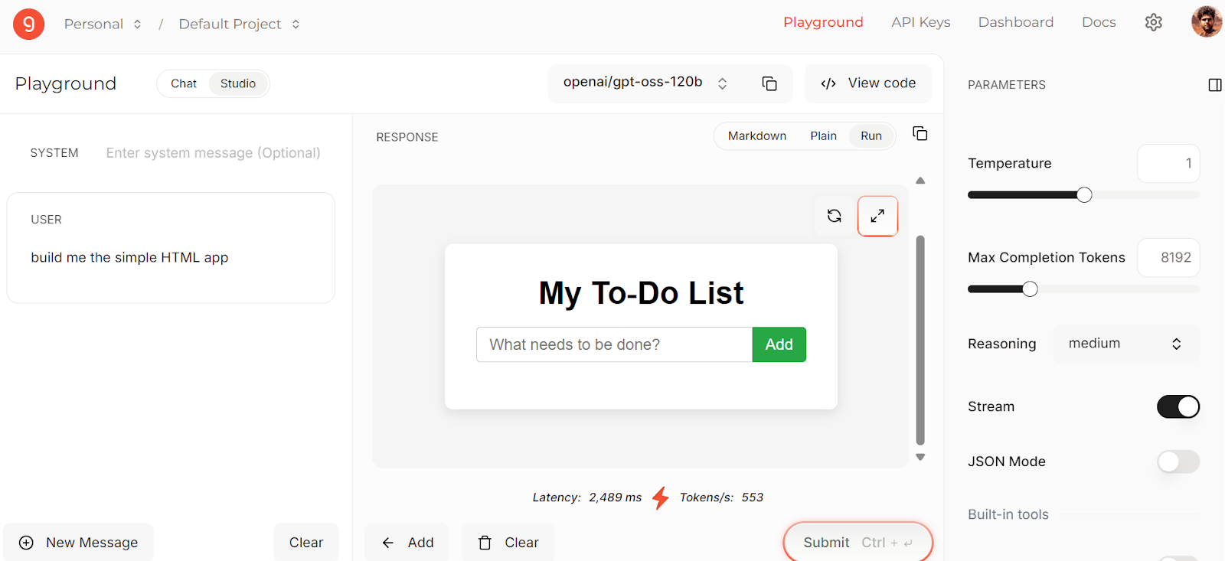Click the system message input field

(x=213, y=153)
